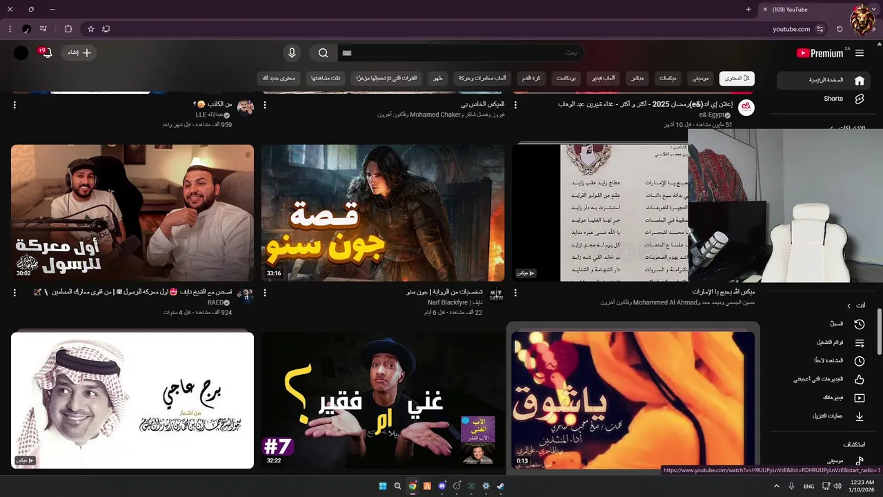Open the ياشوق mix thumbnail
This screenshot has width=883, height=497.
pyautogui.click(x=633, y=400)
